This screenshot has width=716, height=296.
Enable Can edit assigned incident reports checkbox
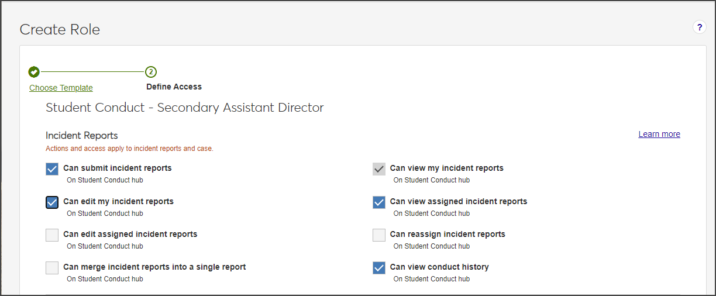tap(52, 235)
